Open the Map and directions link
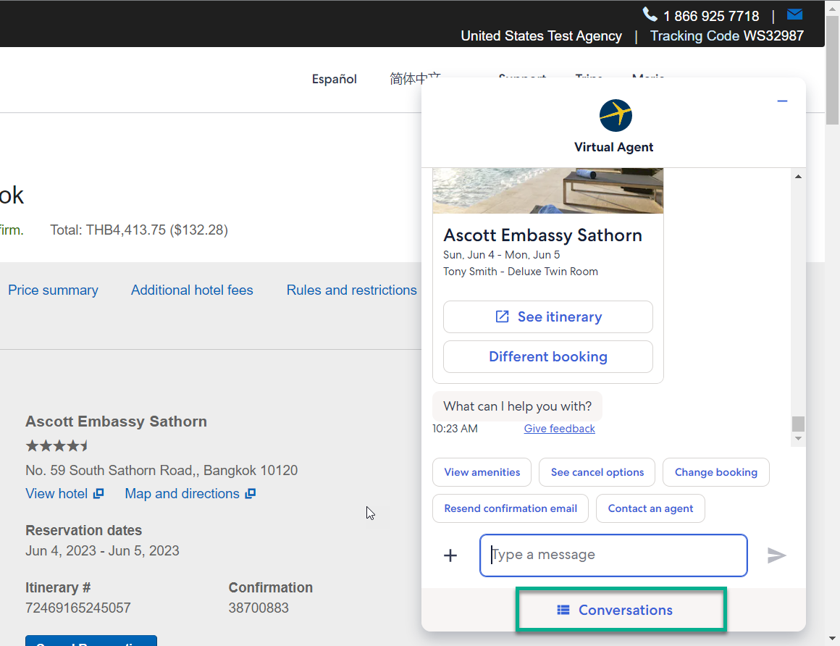Screen dimensions: 840x646 point(182,494)
